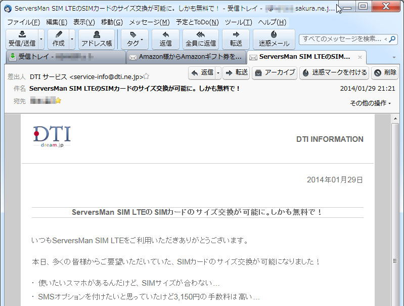Switch to the Amazonギフト券 message tab
This screenshot has height=306, width=404.
pyautogui.click(x=186, y=57)
